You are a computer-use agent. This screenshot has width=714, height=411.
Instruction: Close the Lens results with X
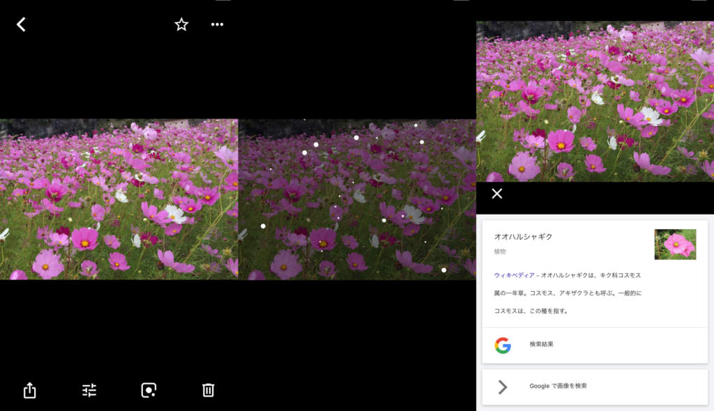pos(496,194)
